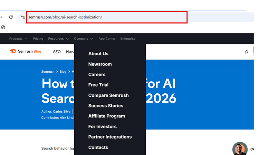Collapse the Company dropdown menu

tap(84, 39)
